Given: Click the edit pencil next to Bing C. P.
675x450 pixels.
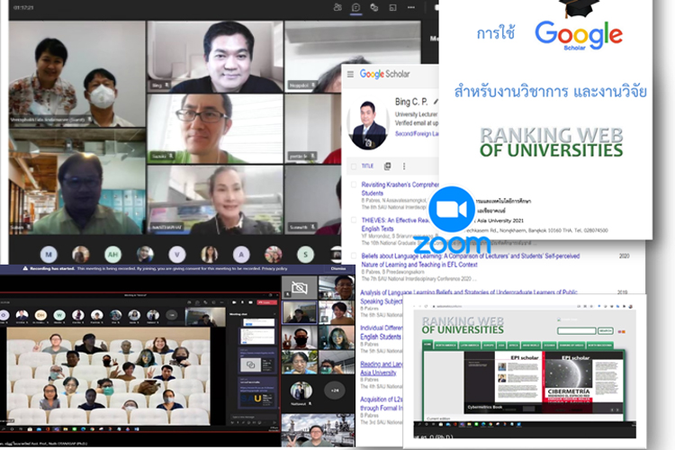Looking at the screenshot, I should (x=436, y=102).
